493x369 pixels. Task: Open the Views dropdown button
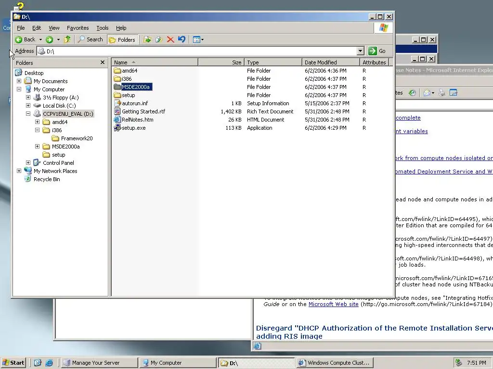click(198, 39)
